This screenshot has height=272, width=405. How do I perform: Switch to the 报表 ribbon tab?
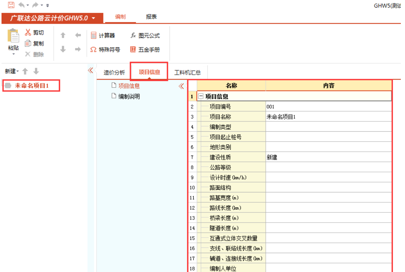click(x=151, y=17)
